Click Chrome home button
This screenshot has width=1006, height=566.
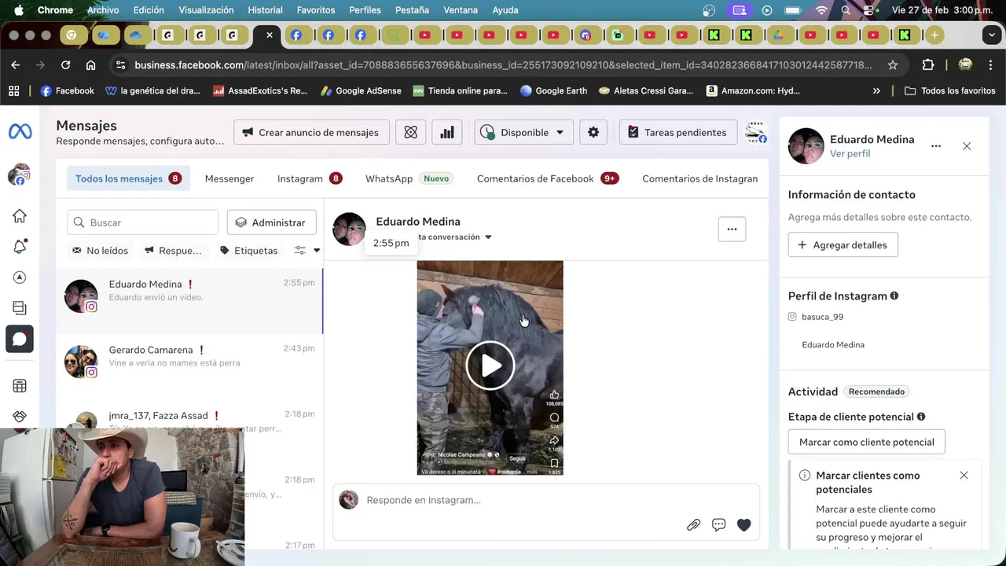coord(90,65)
